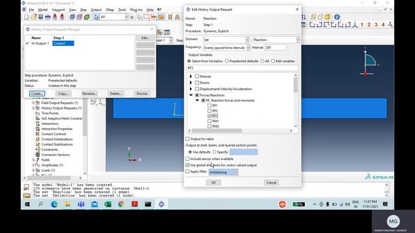The image size is (415, 233).
Task: Click the selection arrow tool icon
Action: [x=97, y=17]
